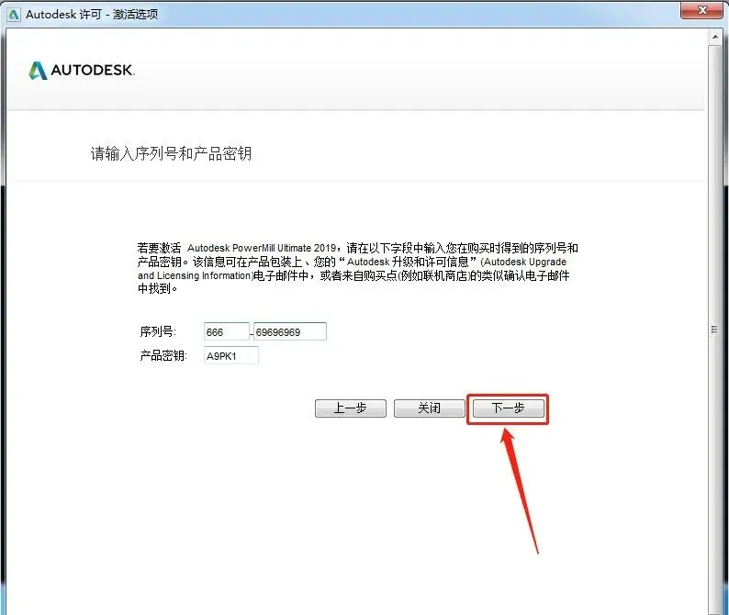Click the 序列号 label

coord(158,331)
